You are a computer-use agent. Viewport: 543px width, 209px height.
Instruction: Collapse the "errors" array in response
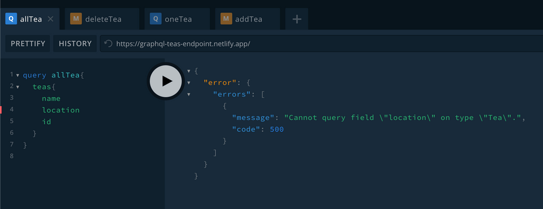[x=189, y=94]
